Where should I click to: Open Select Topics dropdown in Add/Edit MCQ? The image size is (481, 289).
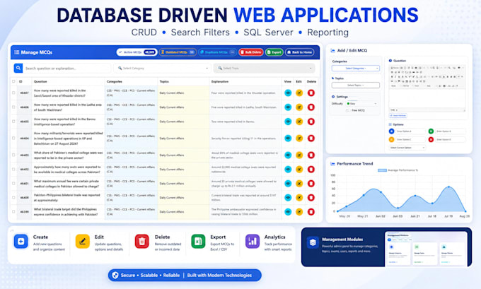(x=356, y=85)
